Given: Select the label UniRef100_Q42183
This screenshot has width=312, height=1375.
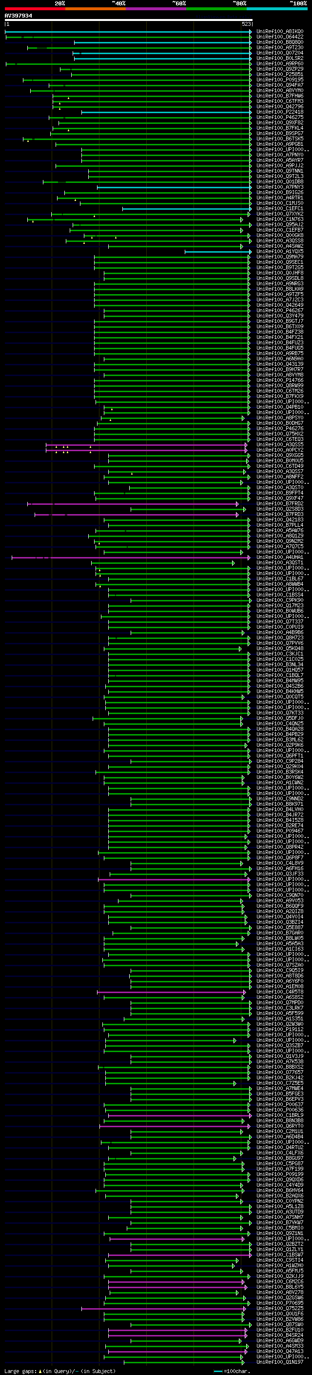Looking at the screenshot, I should pyautogui.click(x=280, y=520).
